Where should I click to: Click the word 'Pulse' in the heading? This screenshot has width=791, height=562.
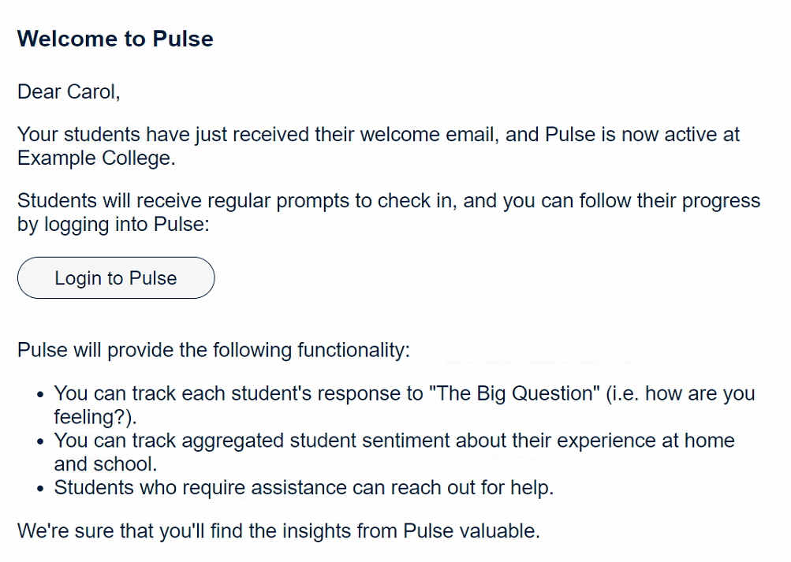(x=183, y=39)
